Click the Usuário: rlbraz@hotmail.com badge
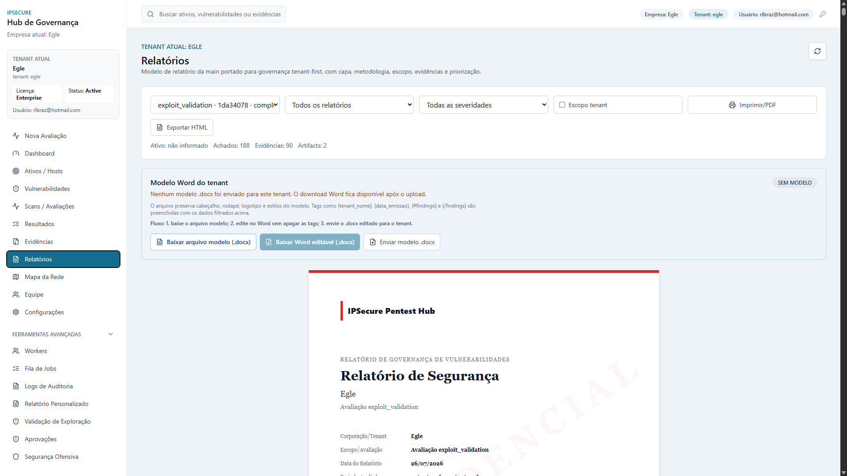This screenshot has height=476, width=847. point(773,14)
